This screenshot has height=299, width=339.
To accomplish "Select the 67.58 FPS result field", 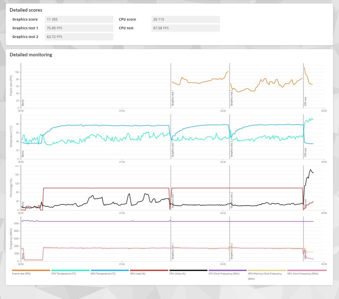I will [185, 28].
